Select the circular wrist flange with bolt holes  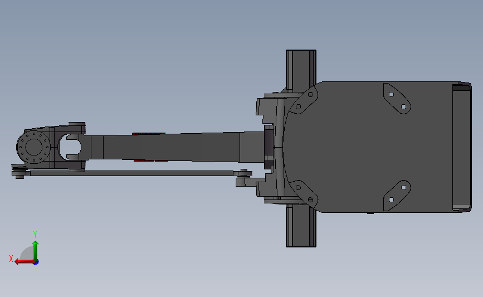[33, 147]
